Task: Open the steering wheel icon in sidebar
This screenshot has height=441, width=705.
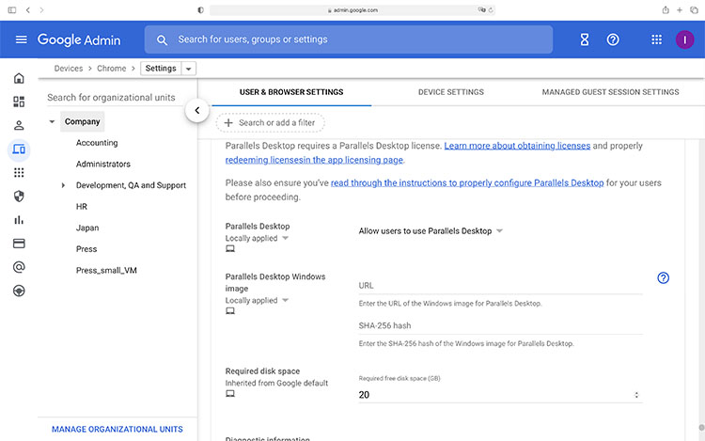Action: (19, 291)
